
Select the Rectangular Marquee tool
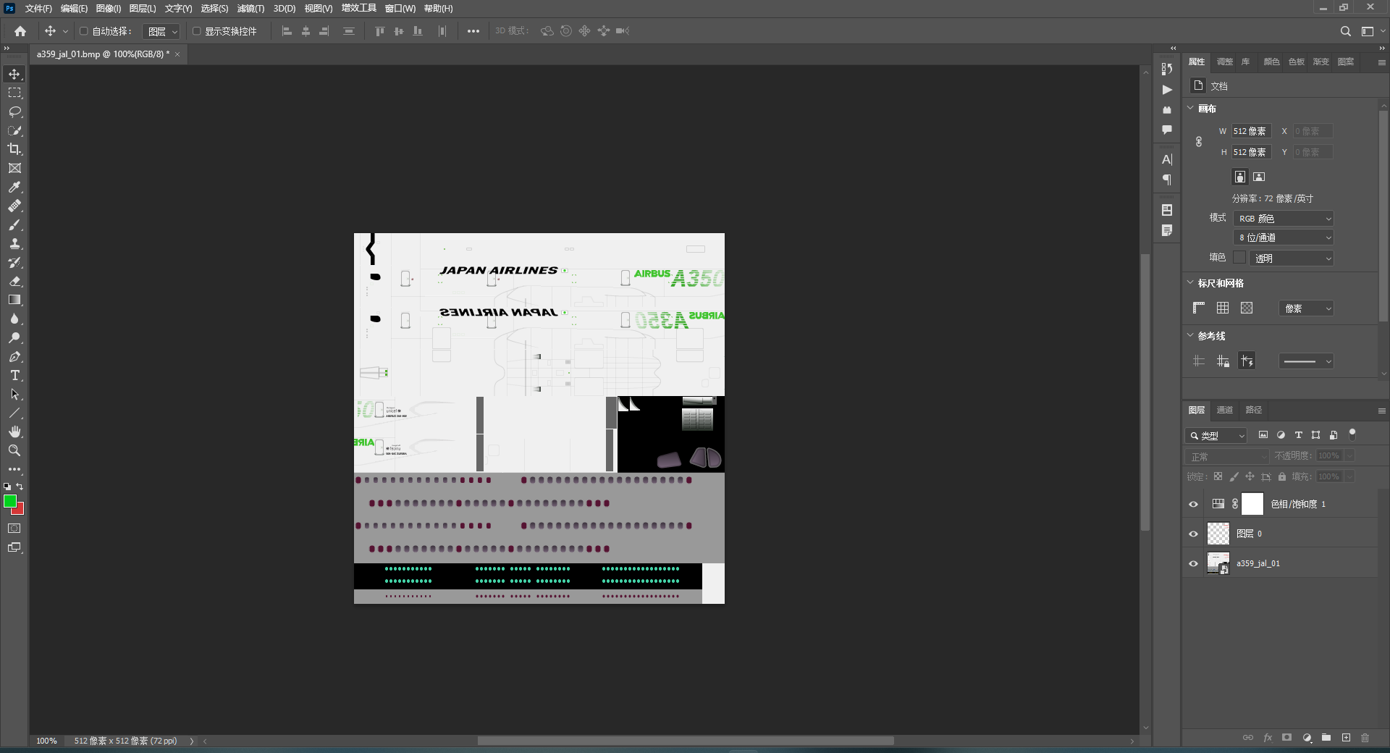pyautogui.click(x=14, y=93)
